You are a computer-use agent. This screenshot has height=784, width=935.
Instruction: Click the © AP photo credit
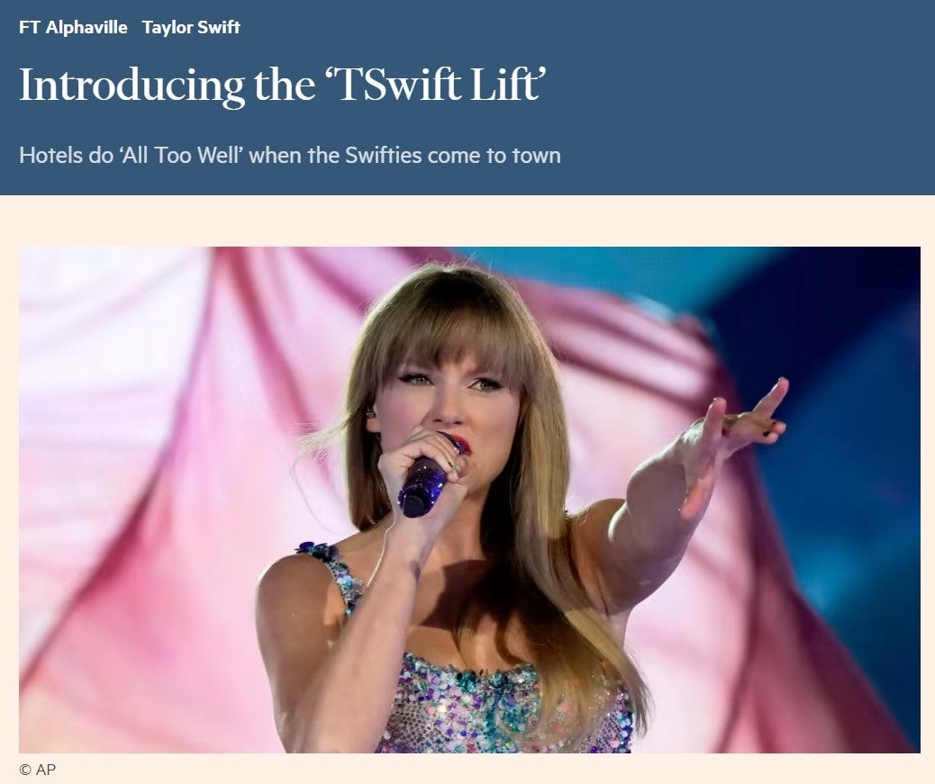(38, 770)
